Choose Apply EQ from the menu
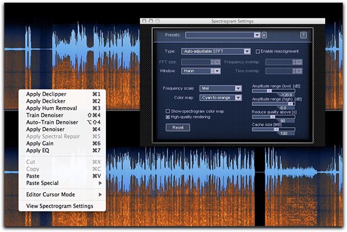Viewport: 347px width, 232px height. [x=62, y=151]
